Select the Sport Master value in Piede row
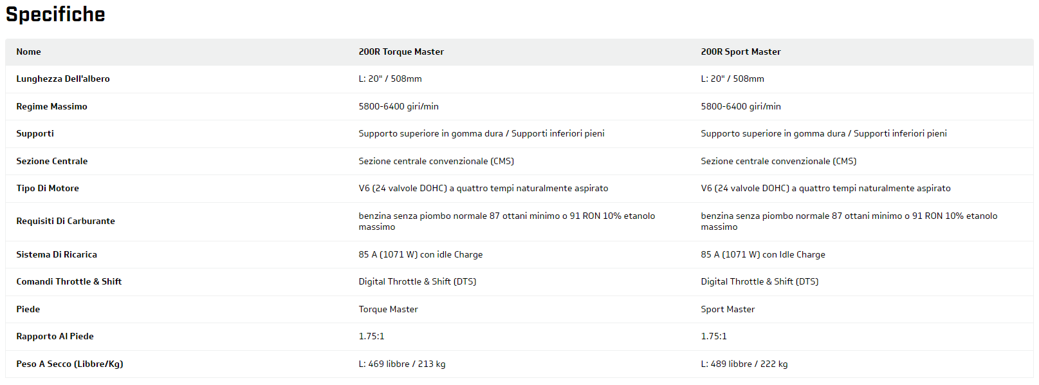The image size is (1039, 385). click(x=728, y=310)
